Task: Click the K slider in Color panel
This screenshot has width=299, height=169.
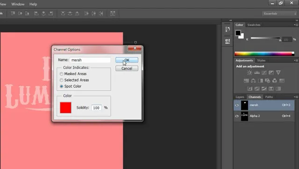Action: pyautogui.click(x=265, y=38)
